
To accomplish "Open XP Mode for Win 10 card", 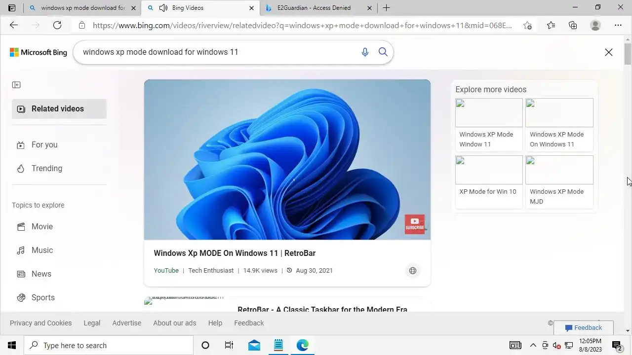I will (x=489, y=181).
